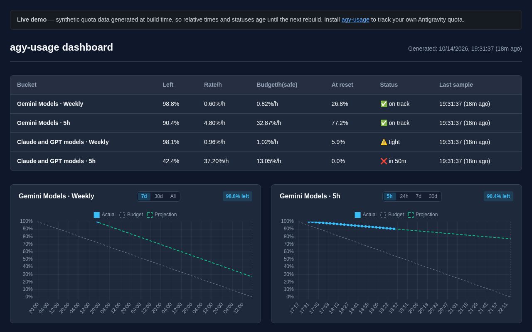Click green check icon in Gemini Models 5h row
Viewport: 532px width, 332px height.
384,123
